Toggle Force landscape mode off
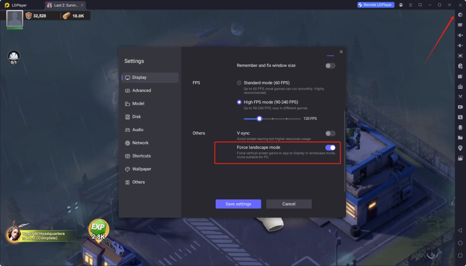 [330, 148]
